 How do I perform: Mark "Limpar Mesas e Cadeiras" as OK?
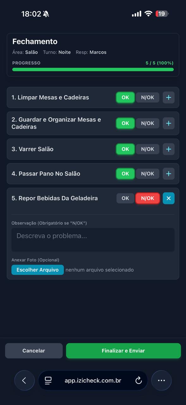(x=125, y=97)
